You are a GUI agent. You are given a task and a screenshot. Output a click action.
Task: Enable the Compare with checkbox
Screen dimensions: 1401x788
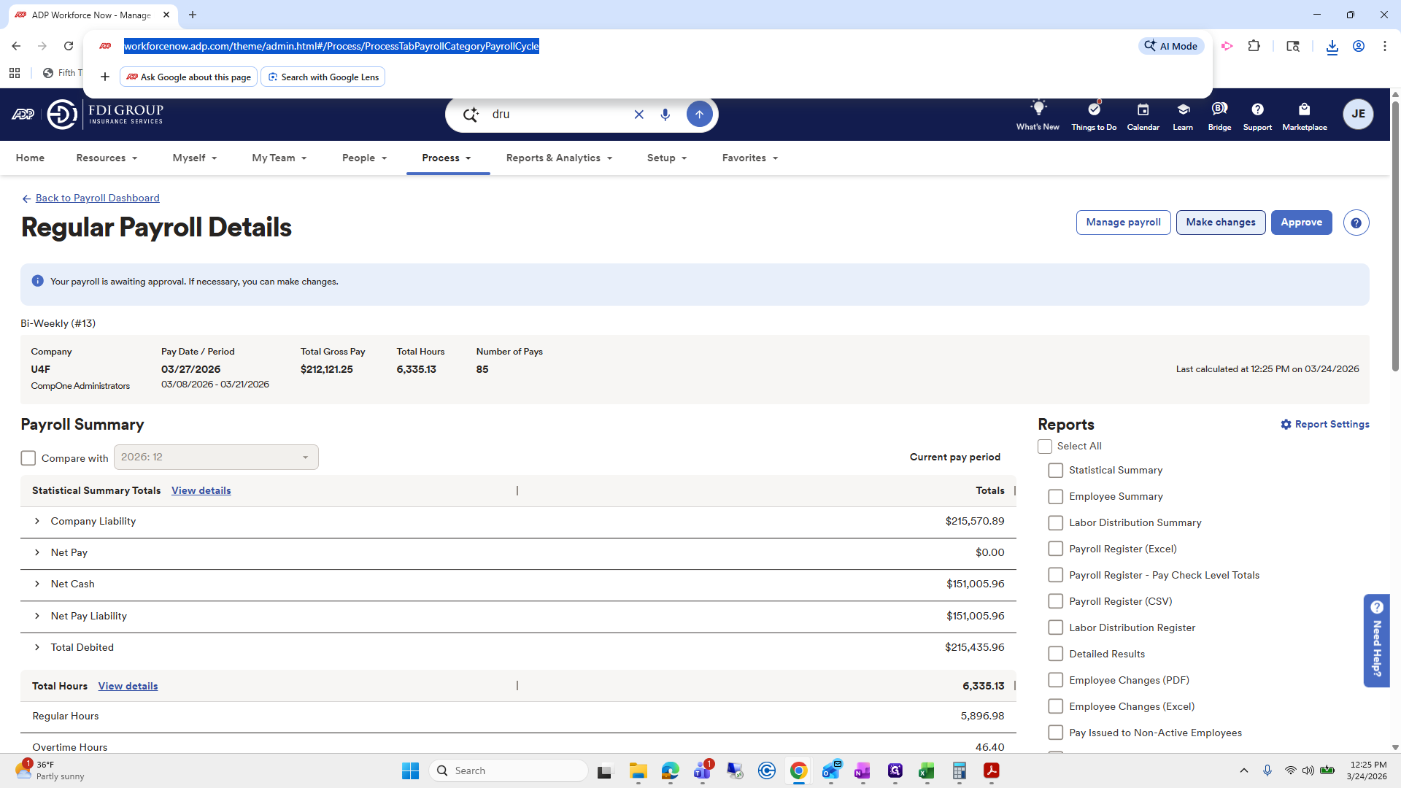point(28,458)
